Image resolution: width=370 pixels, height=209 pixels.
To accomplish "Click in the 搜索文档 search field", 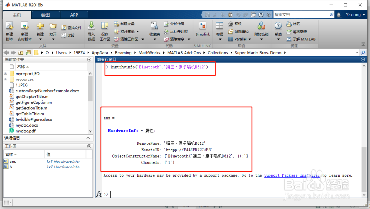I will (301, 15).
